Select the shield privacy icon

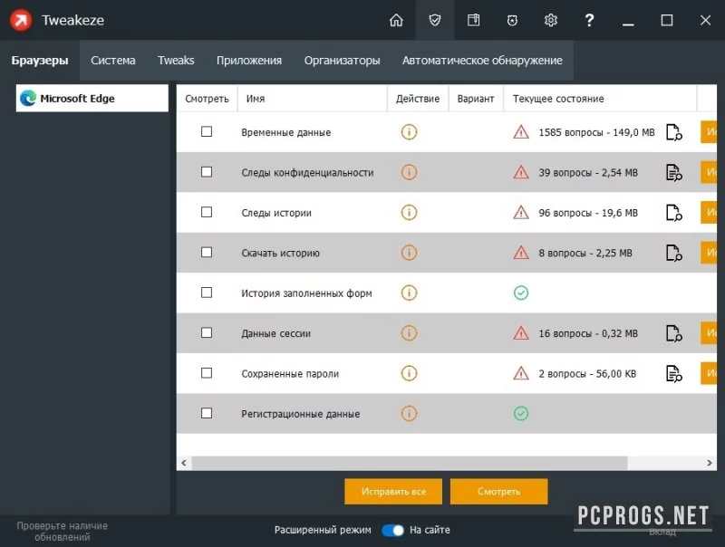pos(435,20)
